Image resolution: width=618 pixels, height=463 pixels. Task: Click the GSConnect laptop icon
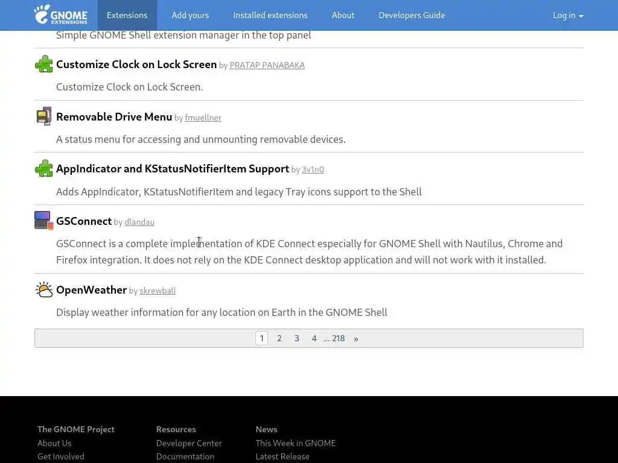point(43,221)
